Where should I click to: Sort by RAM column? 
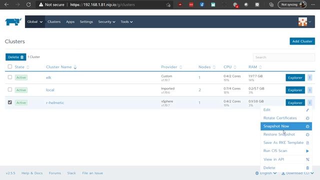click(255, 67)
